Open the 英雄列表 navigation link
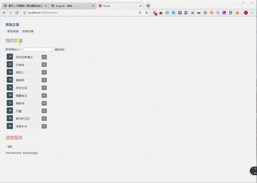 pyautogui.click(x=28, y=31)
